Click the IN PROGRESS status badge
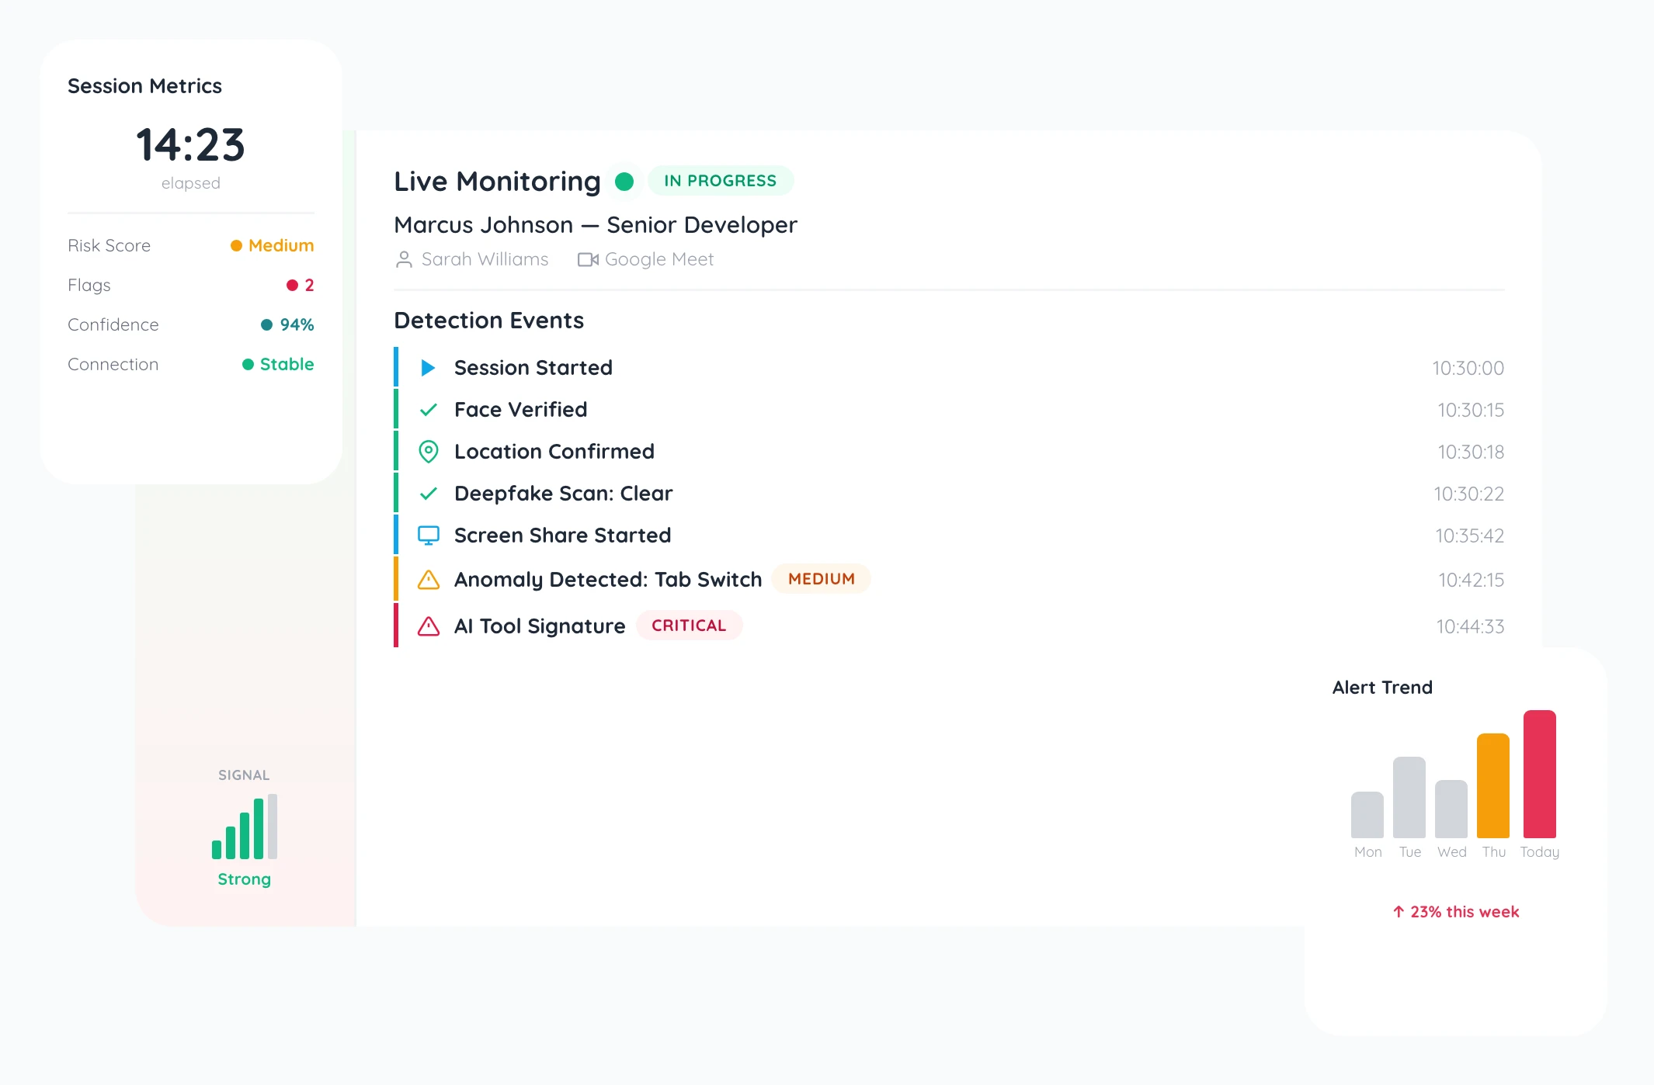 click(x=720, y=181)
